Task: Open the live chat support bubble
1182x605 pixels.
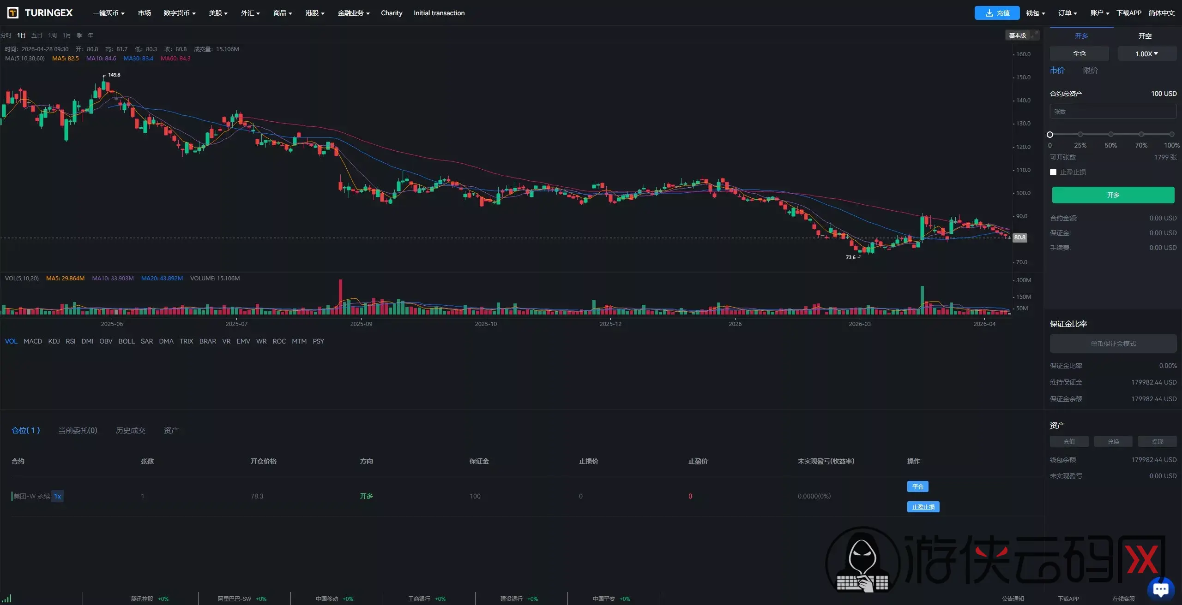Action: tap(1161, 589)
